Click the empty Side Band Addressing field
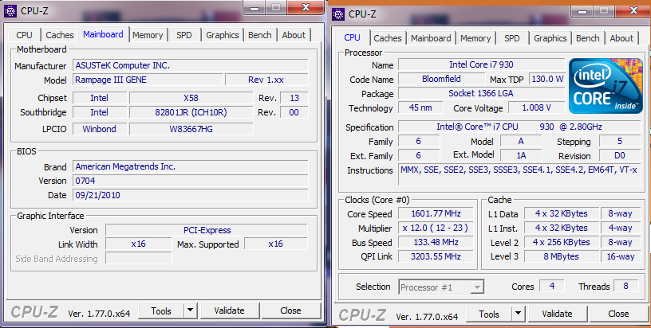This screenshot has height=328, width=651. point(138,258)
